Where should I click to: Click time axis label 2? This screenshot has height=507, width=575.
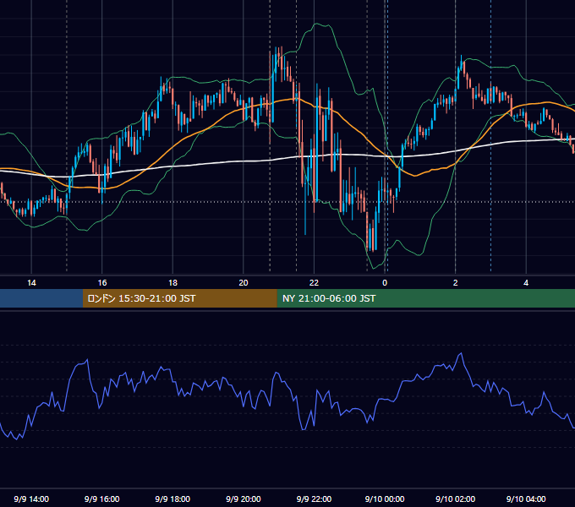456,283
